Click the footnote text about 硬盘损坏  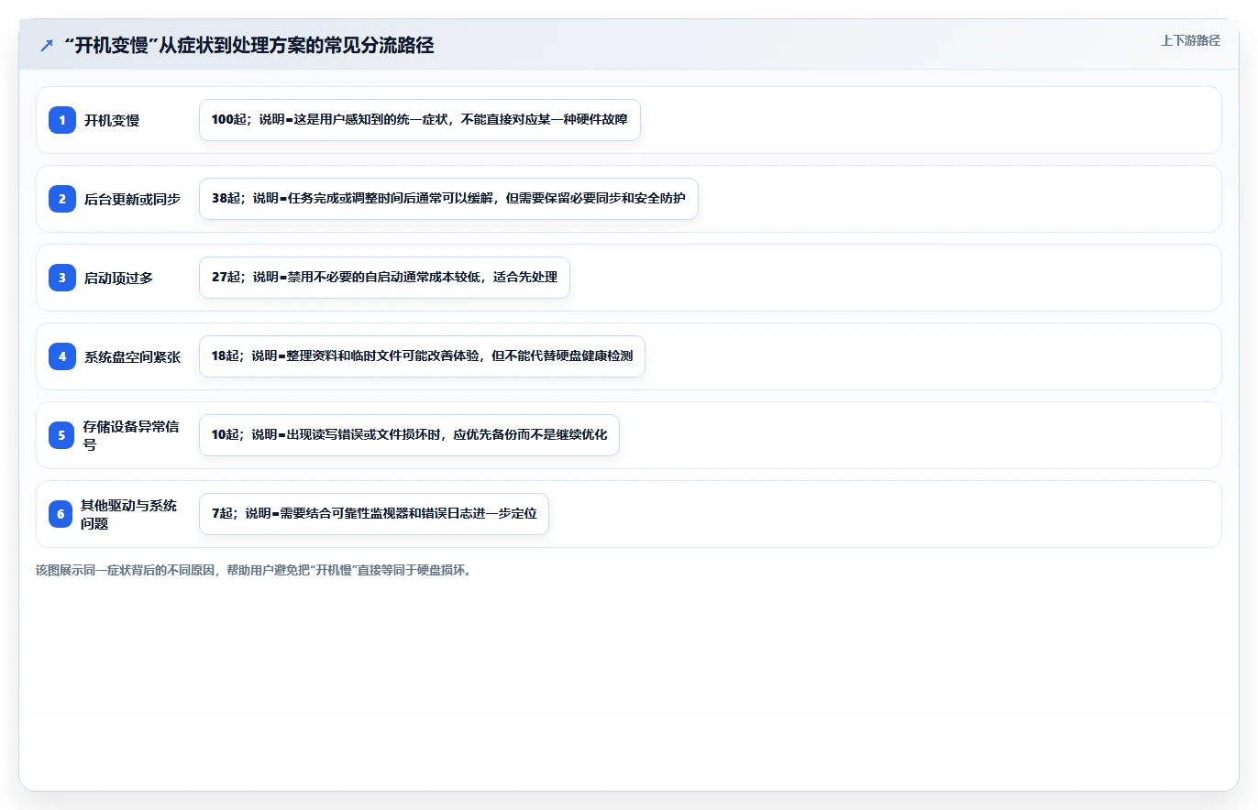(x=255, y=570)
